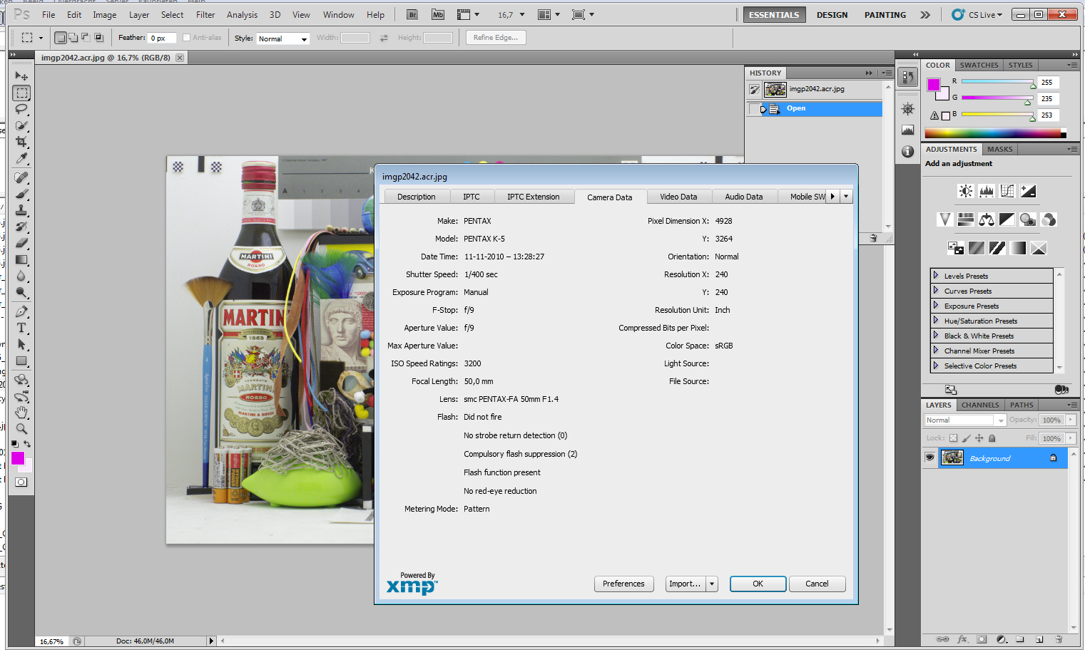Click the Feather input field

pos(162,38)
